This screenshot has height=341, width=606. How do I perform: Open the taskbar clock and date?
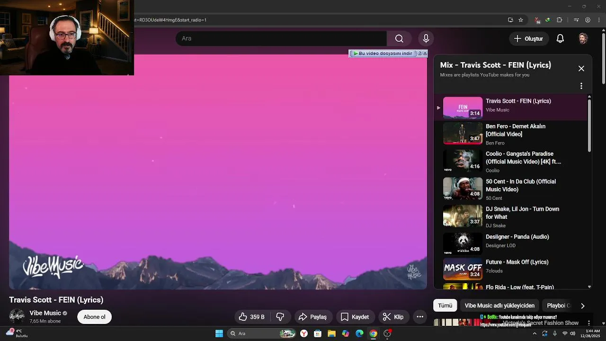point(590,333)
